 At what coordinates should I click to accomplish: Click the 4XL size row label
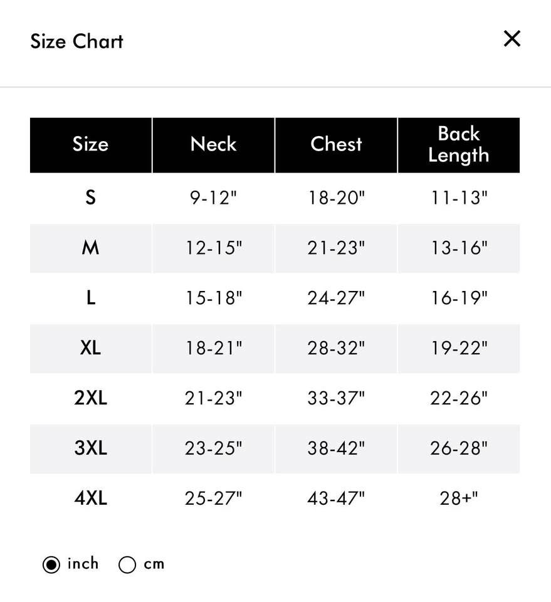(x=90, y=498)
